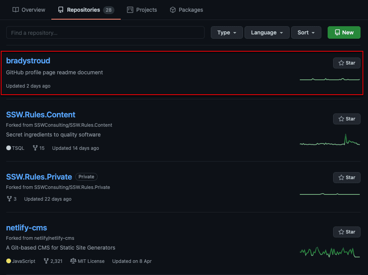Open the Type filter dropdown

pyautogui.click(x=227, y=32)
